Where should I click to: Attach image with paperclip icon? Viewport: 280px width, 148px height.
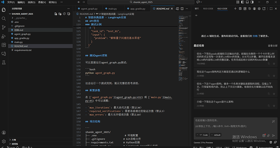pos(268,135)
